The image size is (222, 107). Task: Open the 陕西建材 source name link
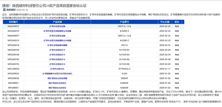pos(11,10)
